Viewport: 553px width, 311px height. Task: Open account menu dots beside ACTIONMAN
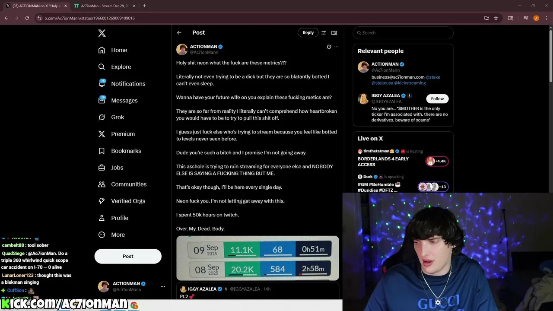(x=163, y=286)
